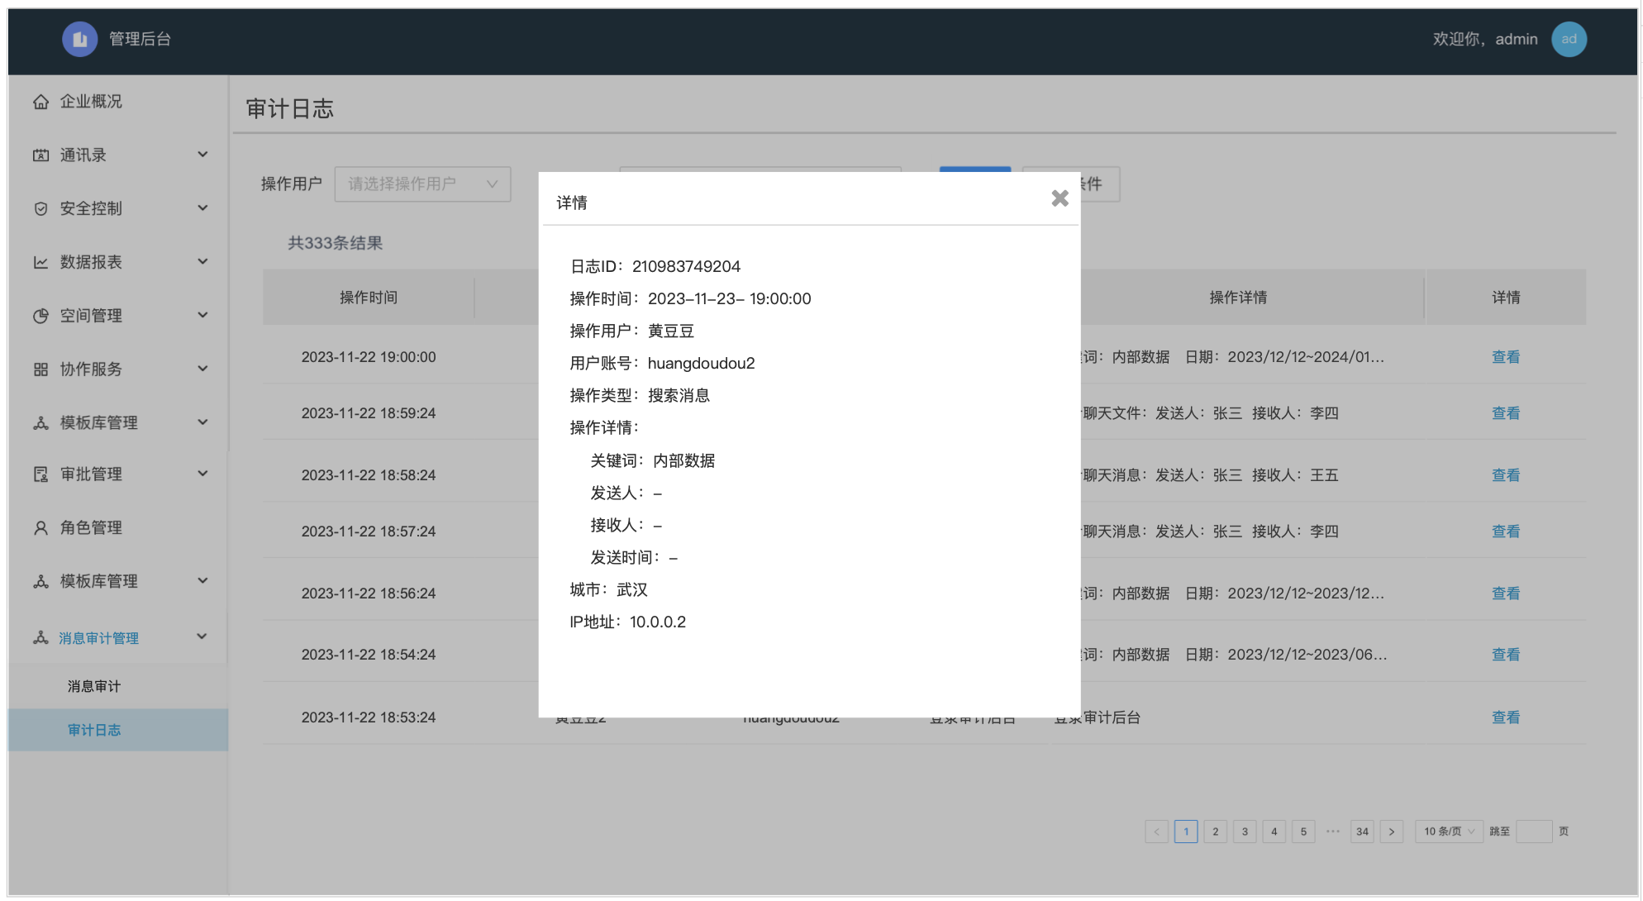This screenshot has width=1643, height=901.
Task: Click the next page arrow
Action: (x=1392, y=832)
